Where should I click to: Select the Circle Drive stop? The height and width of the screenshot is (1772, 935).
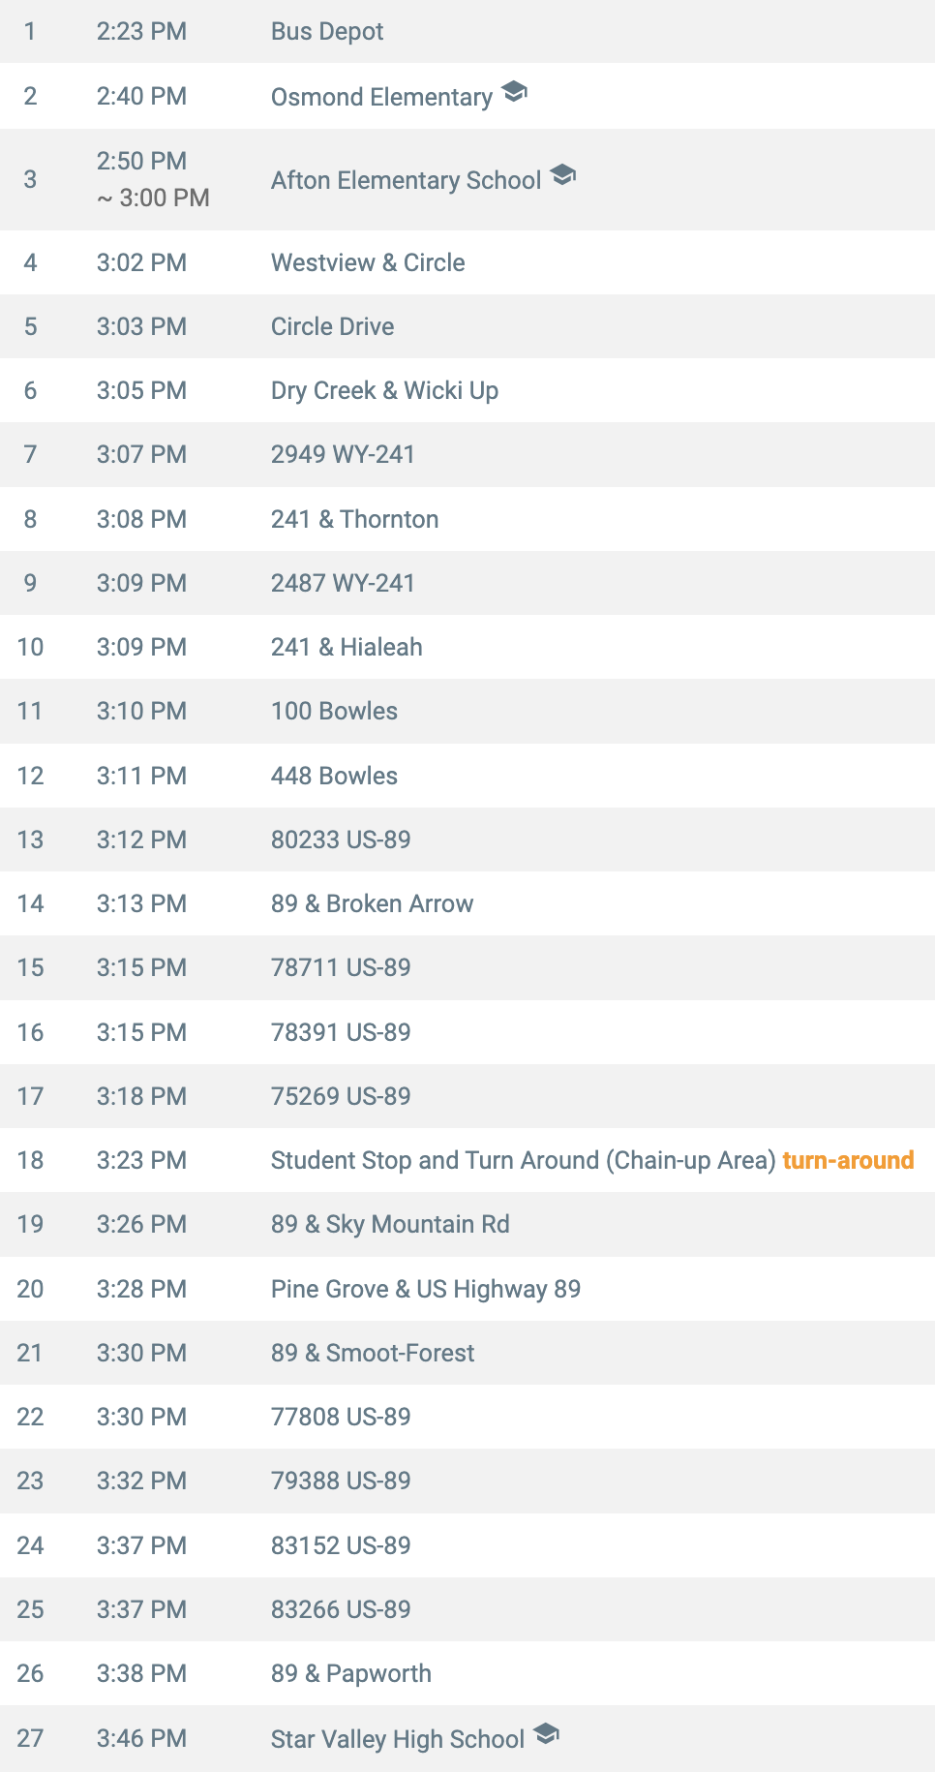click(x=332, y=326)
